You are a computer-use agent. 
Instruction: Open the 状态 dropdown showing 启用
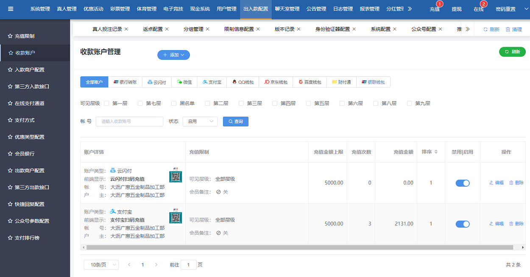pyautogui.click(x=200, y=121)
